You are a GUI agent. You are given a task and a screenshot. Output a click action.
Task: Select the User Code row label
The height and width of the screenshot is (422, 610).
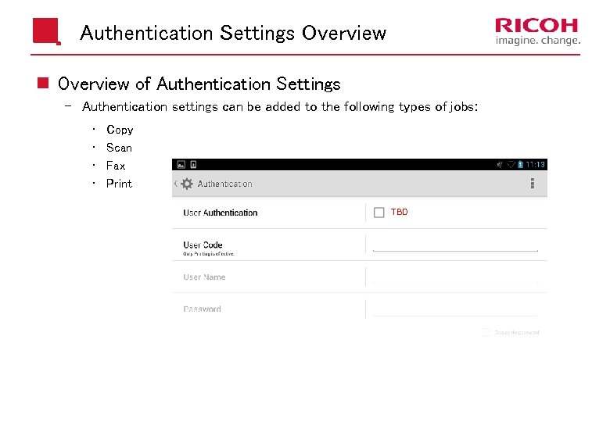203,245
